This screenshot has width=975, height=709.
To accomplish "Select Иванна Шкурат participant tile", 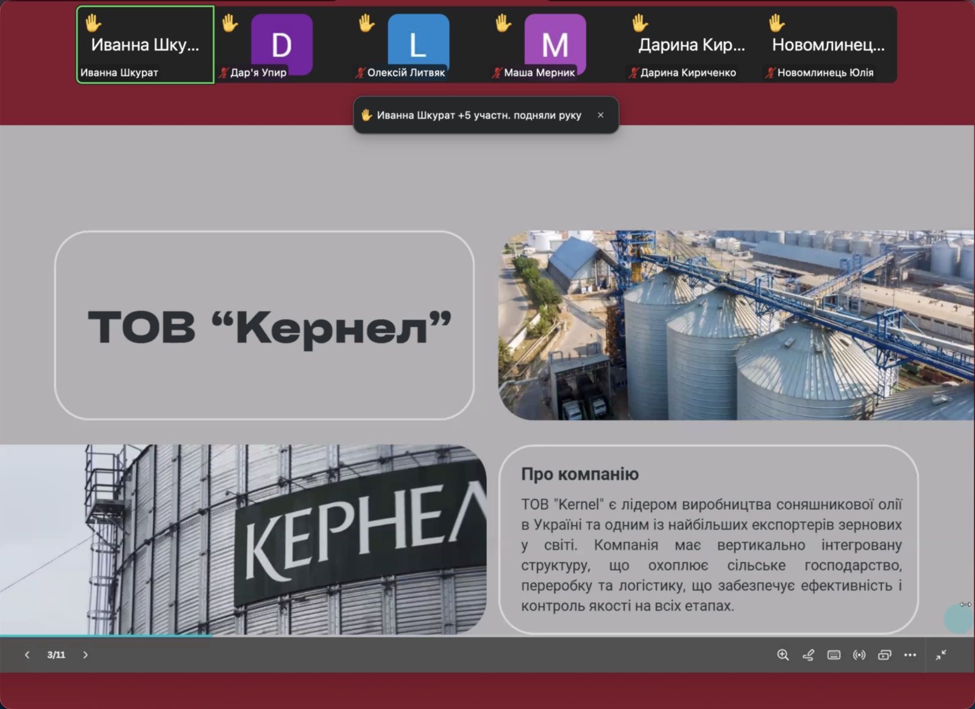I will (145, 45).
